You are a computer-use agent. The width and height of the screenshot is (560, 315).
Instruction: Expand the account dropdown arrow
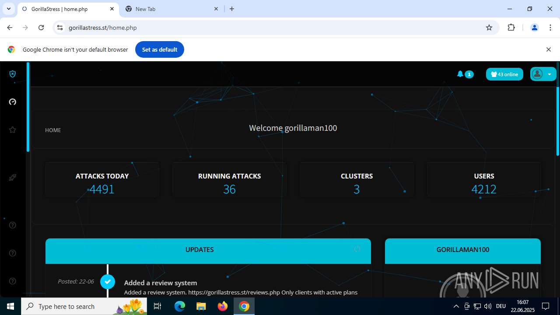pyautogui.click(x=549, y=74)
